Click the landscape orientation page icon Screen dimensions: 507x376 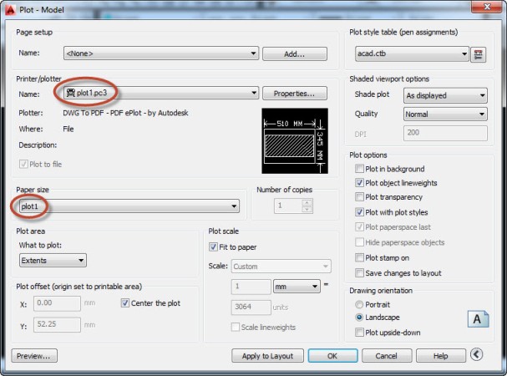[x=479, y=319]
